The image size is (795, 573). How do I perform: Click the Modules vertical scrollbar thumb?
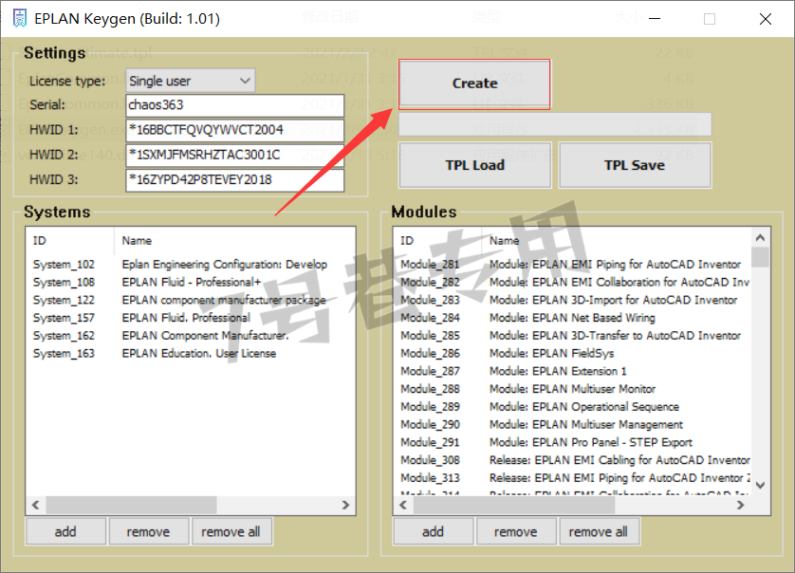click(x=760, y=257)
